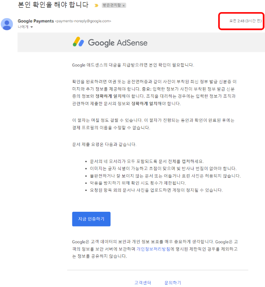The width and height of the screenshot is (265, 287).
Task: Click the bullet starting 이미지는 글자 식별이
Action: [x=163, y=168]
